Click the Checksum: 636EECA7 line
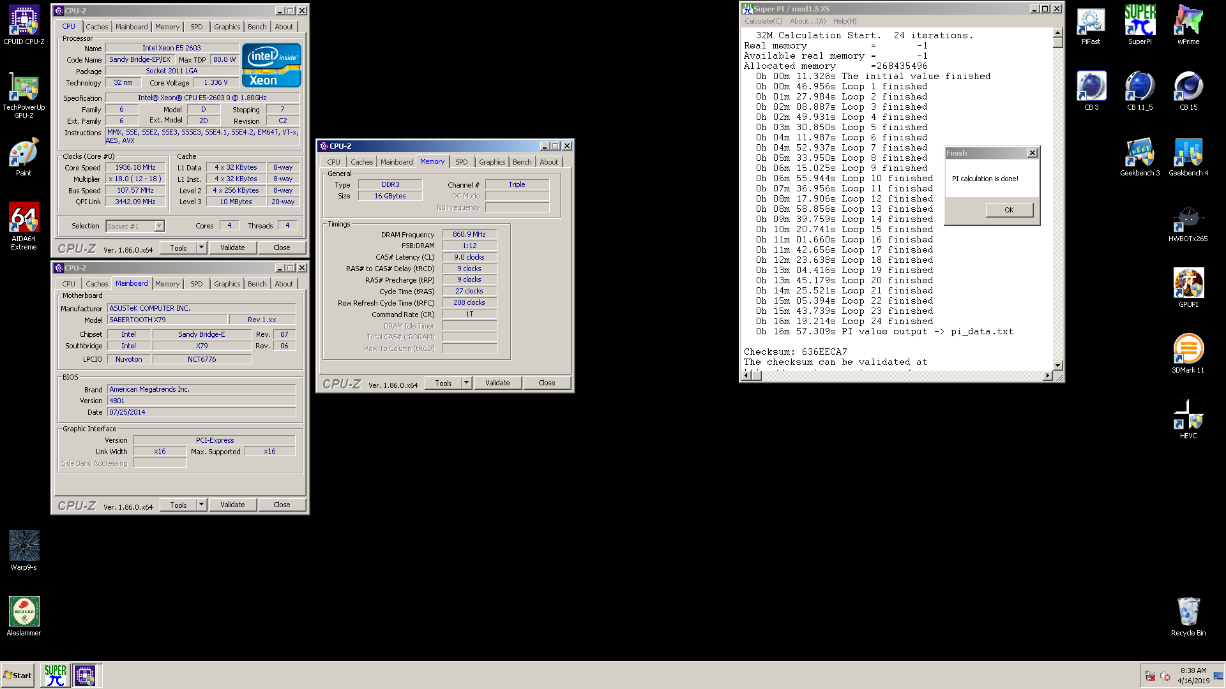Screen dimensions: 1226x689 coord(795,352)
